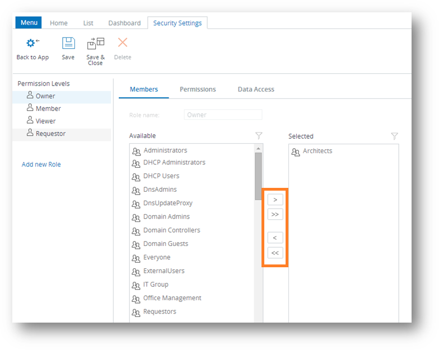Switch to the Data Access tab
439x350 pixels.
[x=256, y=89]
